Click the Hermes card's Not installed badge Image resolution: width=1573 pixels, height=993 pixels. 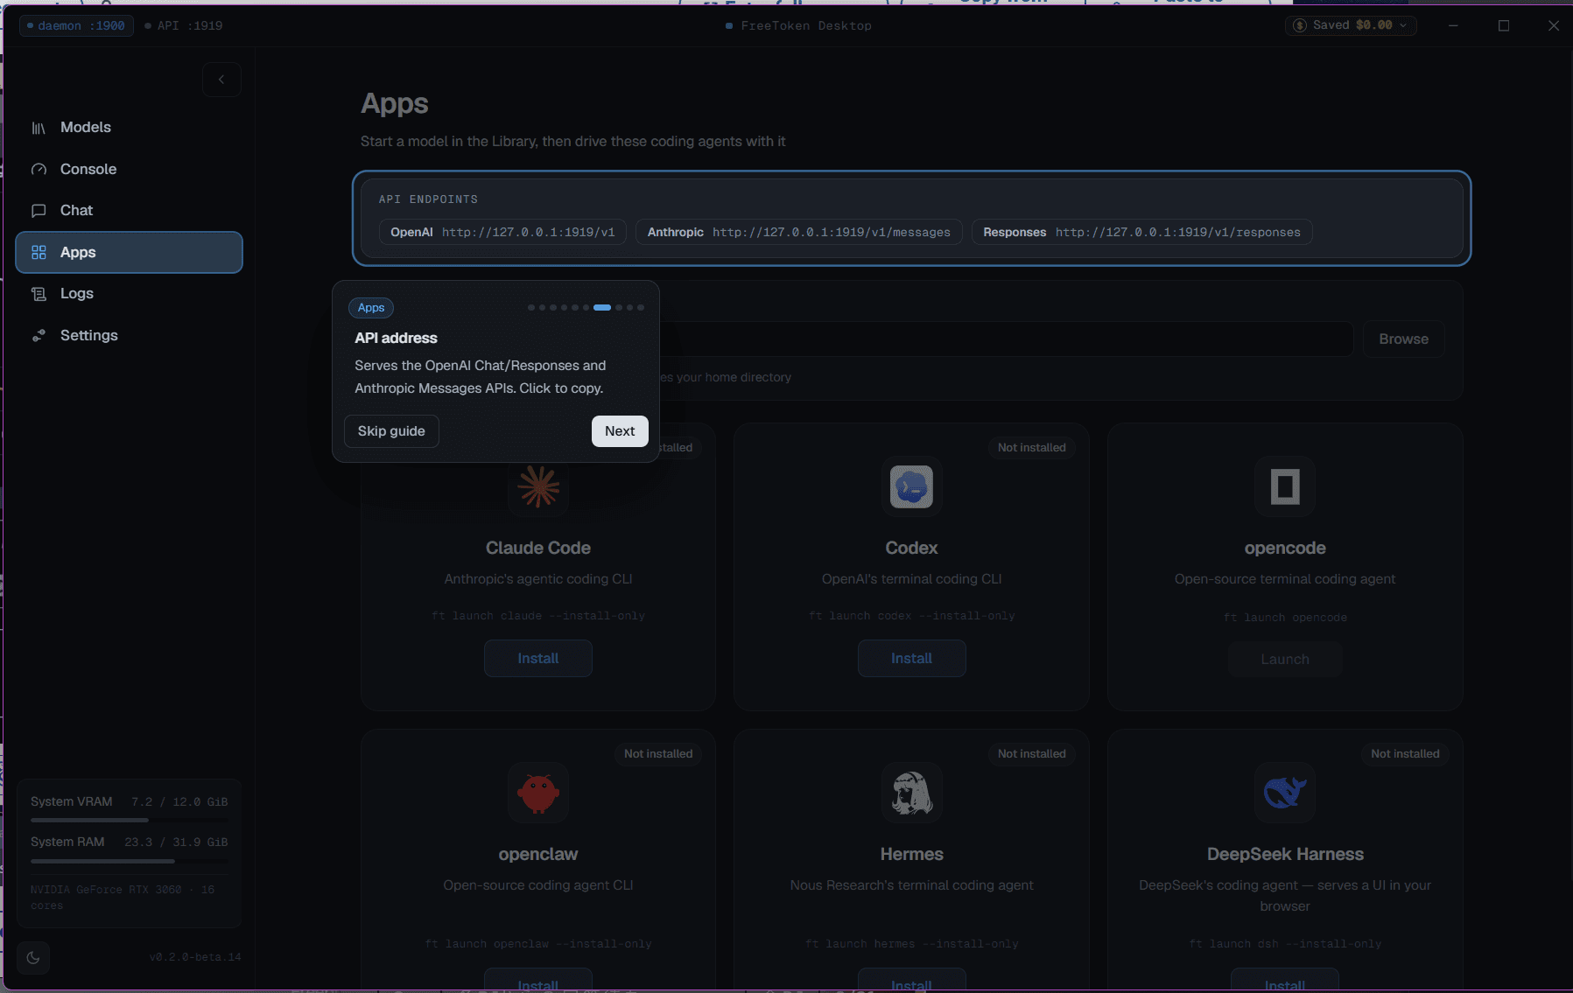point(1032,754)
